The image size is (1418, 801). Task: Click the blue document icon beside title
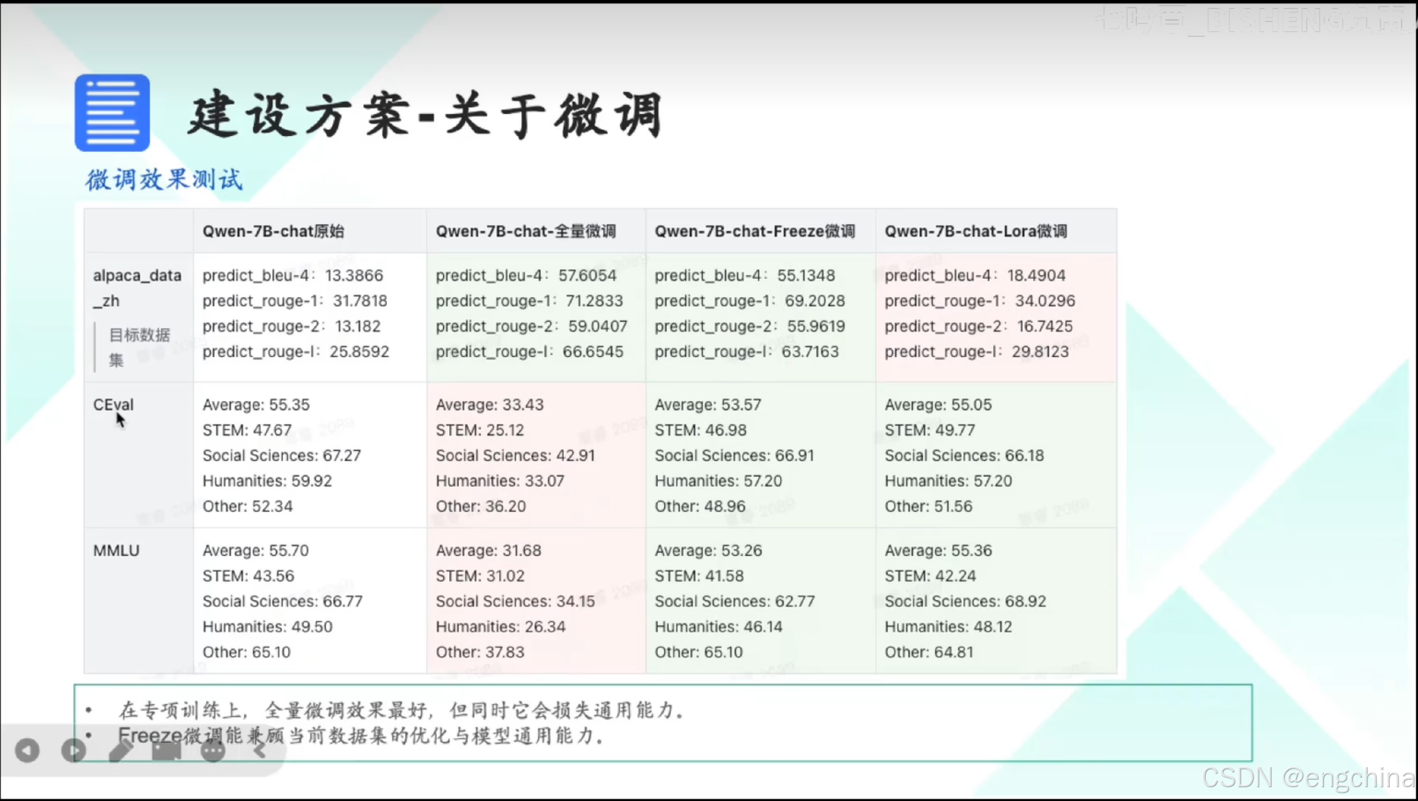pyautogui.click(x=113, y=113)
